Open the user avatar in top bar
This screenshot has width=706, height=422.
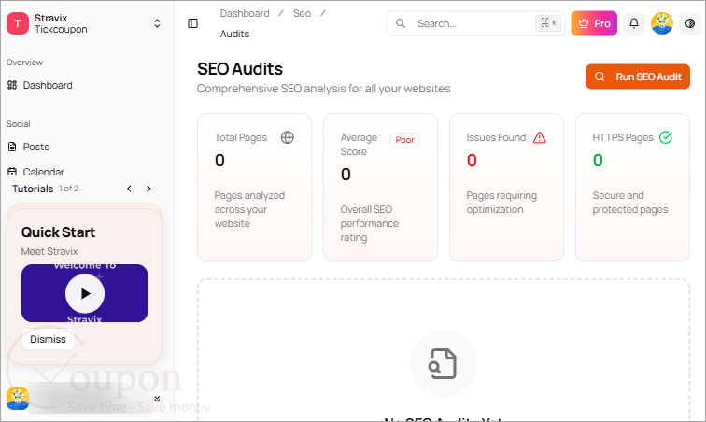point(662,23)
